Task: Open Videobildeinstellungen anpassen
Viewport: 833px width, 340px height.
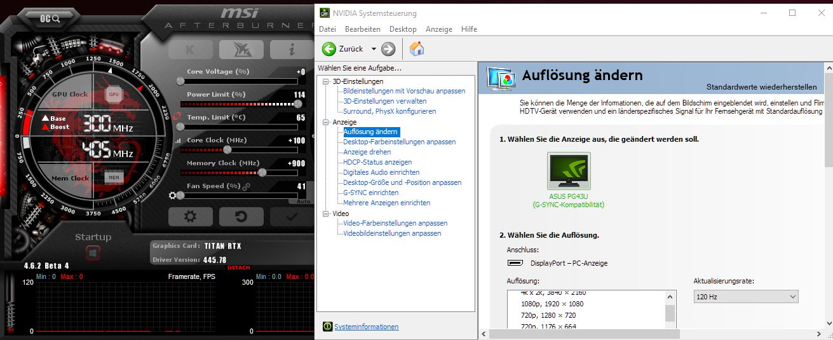Action: (392, 233)
